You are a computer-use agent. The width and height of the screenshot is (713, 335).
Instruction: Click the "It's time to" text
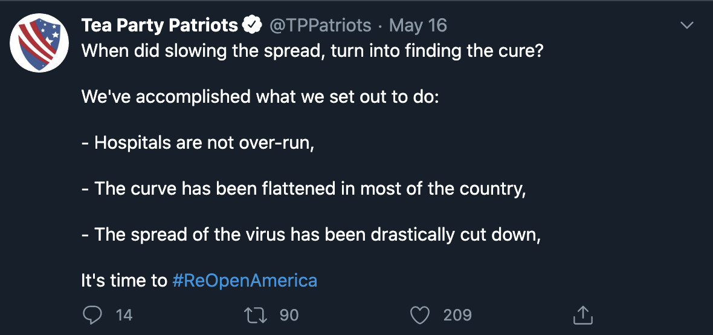coord(124,281)
